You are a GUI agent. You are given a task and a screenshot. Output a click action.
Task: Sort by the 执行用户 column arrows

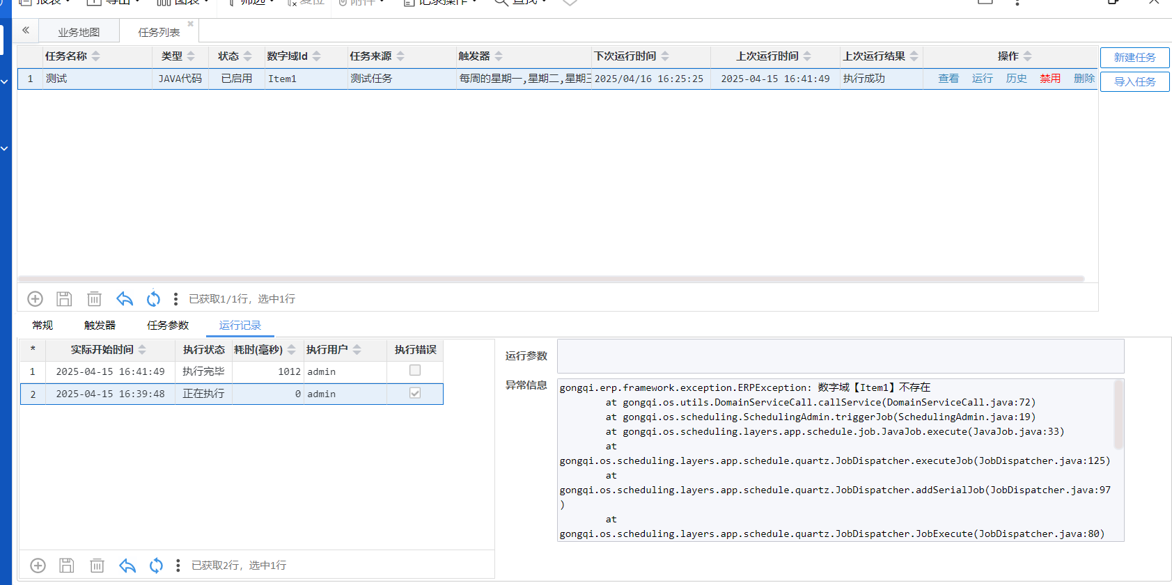(x=357, y=350)
